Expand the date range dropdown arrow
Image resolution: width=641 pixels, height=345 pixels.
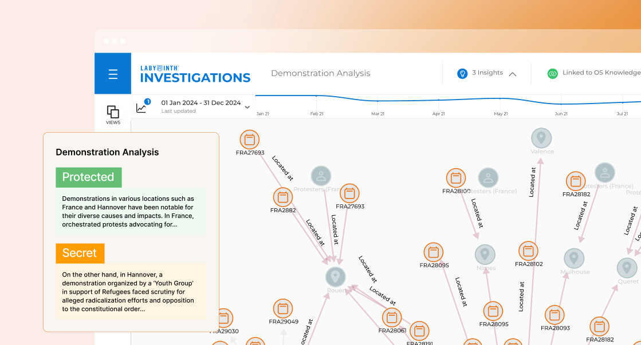247,107
